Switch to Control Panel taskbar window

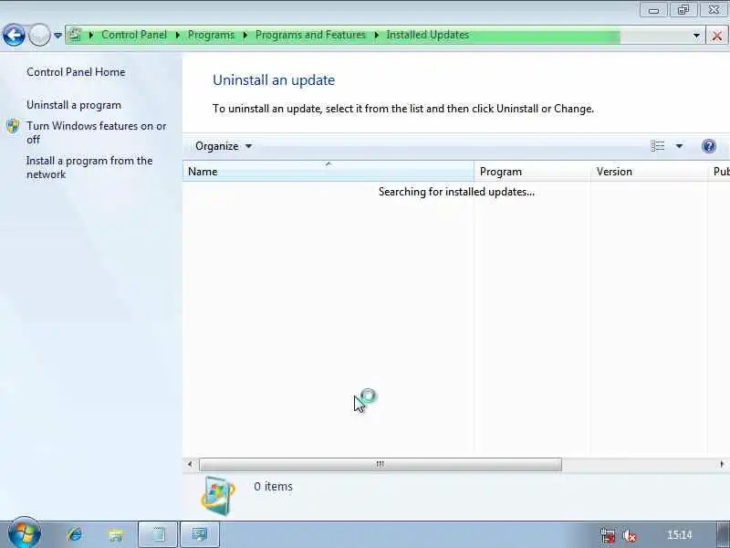click(x=199, y=534)
